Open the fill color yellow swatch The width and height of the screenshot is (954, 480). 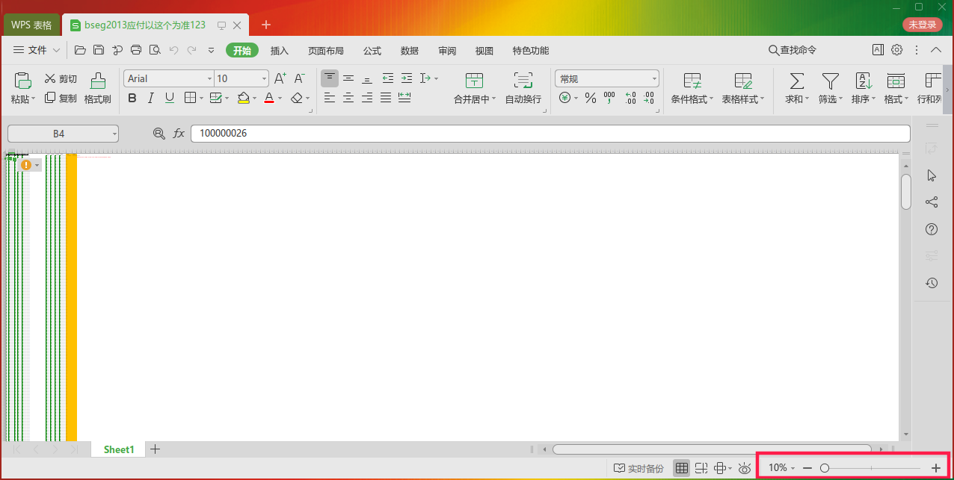[x=243, y=98]
